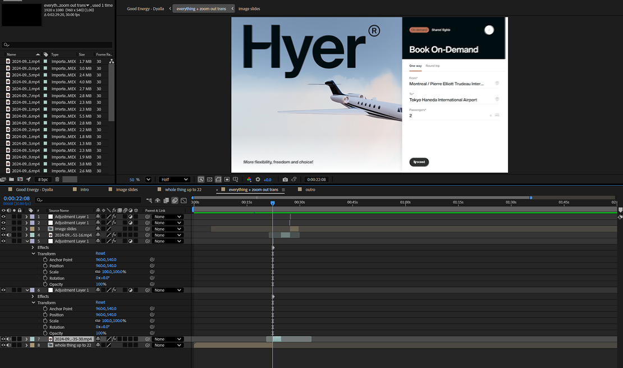Click Reset for layer 5 Transform
The height and width of the screenshot is (368, 623).
[100, 254]
